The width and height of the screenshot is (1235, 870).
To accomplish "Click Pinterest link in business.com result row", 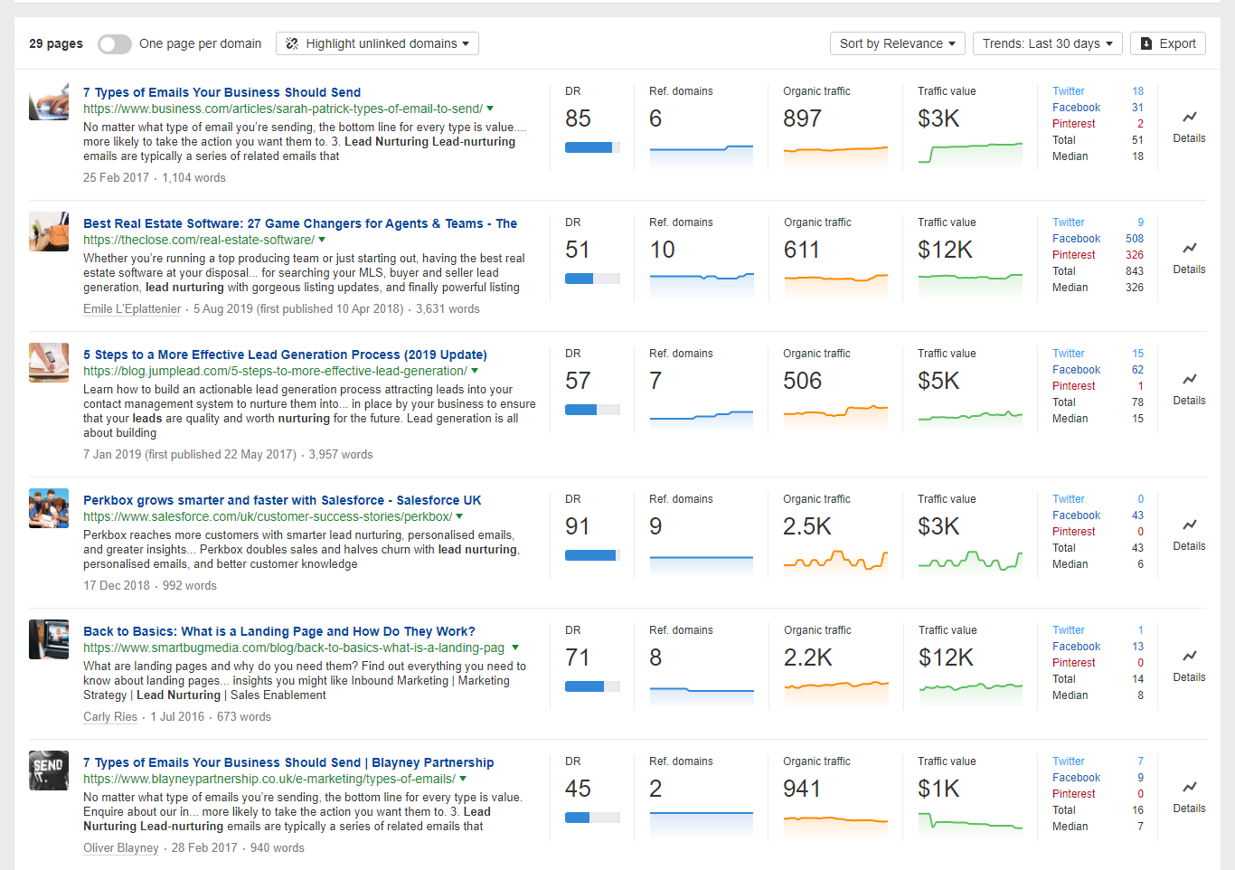I will tap(1074, 124).
